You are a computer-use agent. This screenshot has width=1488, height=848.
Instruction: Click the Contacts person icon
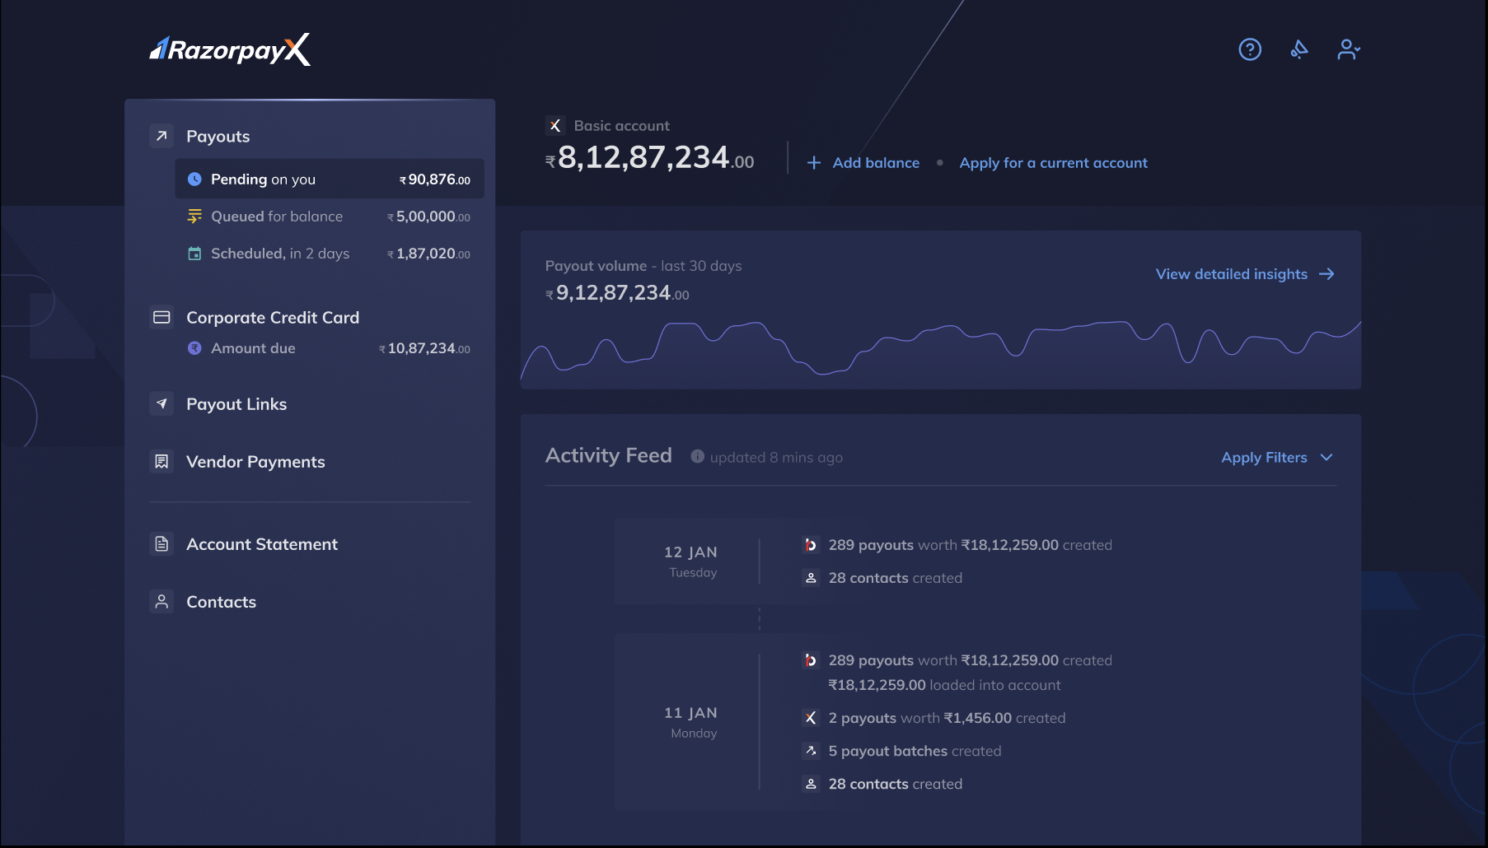point(161,601)
